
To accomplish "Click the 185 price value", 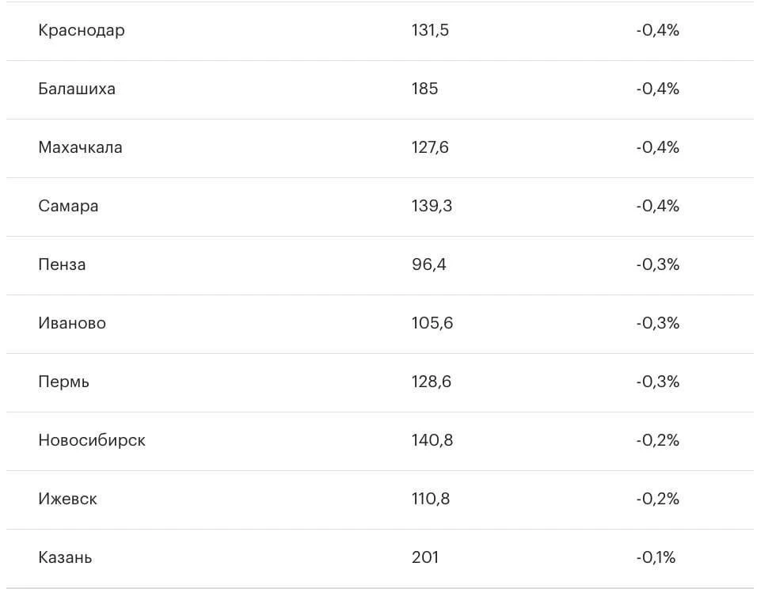I will (424, 89).
